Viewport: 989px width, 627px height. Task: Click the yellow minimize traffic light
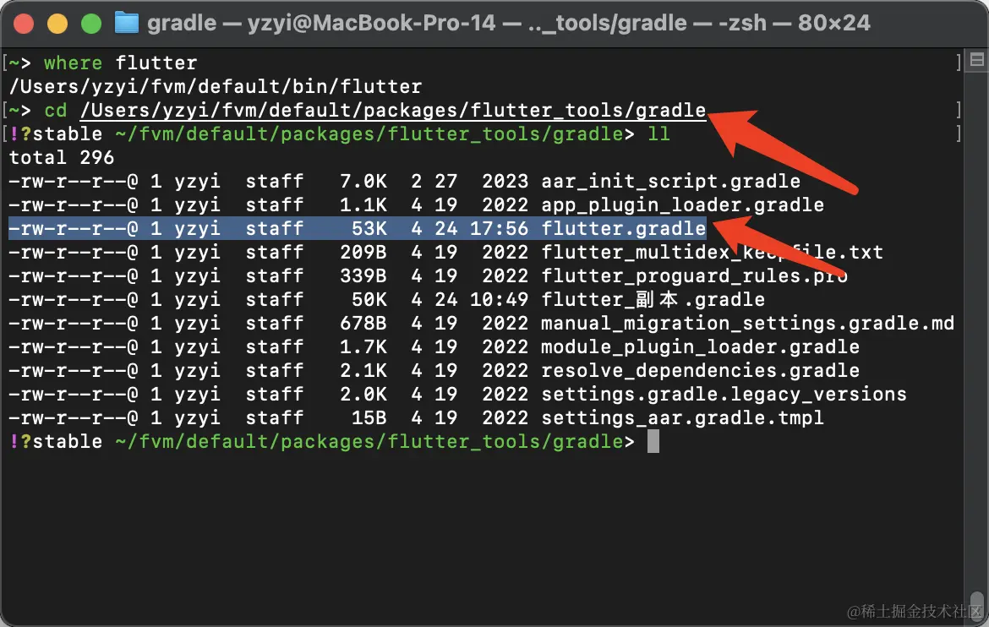point(57,25)
